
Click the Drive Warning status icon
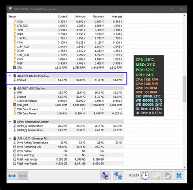click(15, 155)
